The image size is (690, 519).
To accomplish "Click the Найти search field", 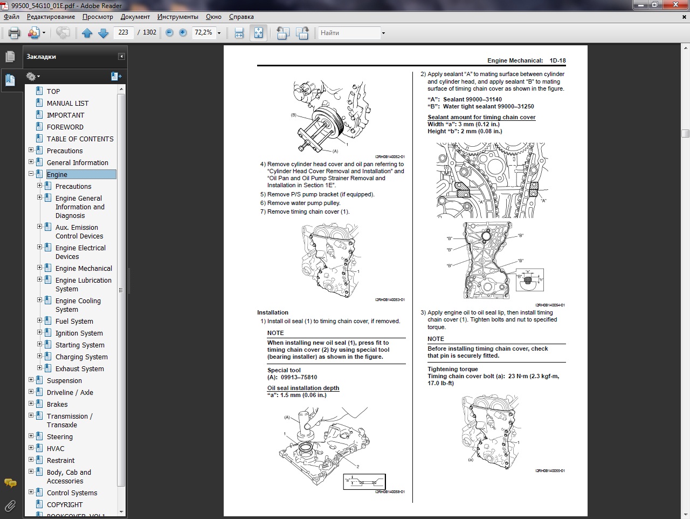I will coord(349,33).
